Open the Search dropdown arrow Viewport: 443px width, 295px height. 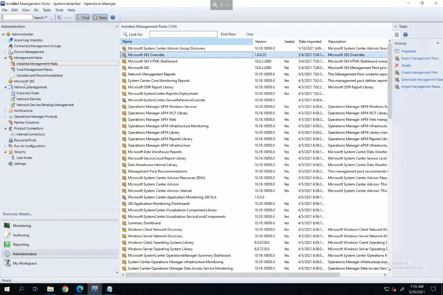pyautogui.click(x=46, y=18)
